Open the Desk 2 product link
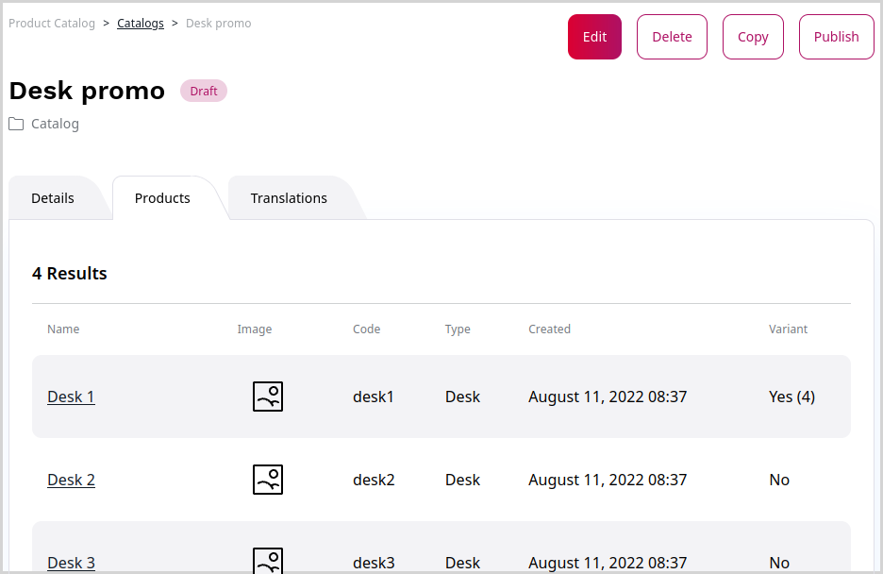Screen dimensions: 883x574 coord(71,480)
